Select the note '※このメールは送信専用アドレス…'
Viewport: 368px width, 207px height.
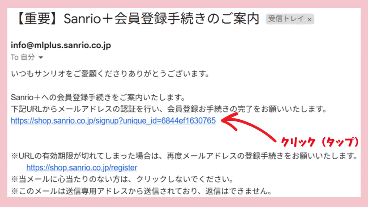click(141, 191)
